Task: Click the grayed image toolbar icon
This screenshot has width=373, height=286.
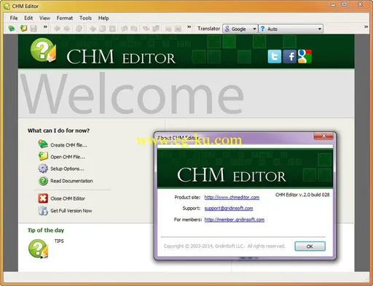Action: 168,28
